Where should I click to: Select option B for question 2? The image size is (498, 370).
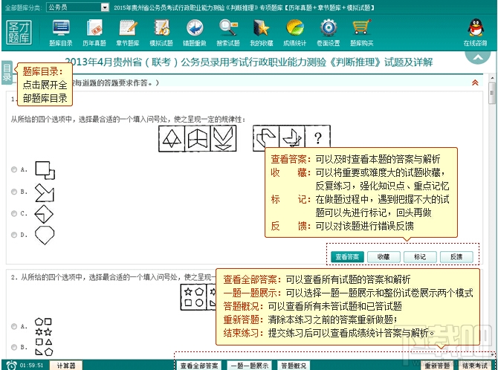[14, 347]
